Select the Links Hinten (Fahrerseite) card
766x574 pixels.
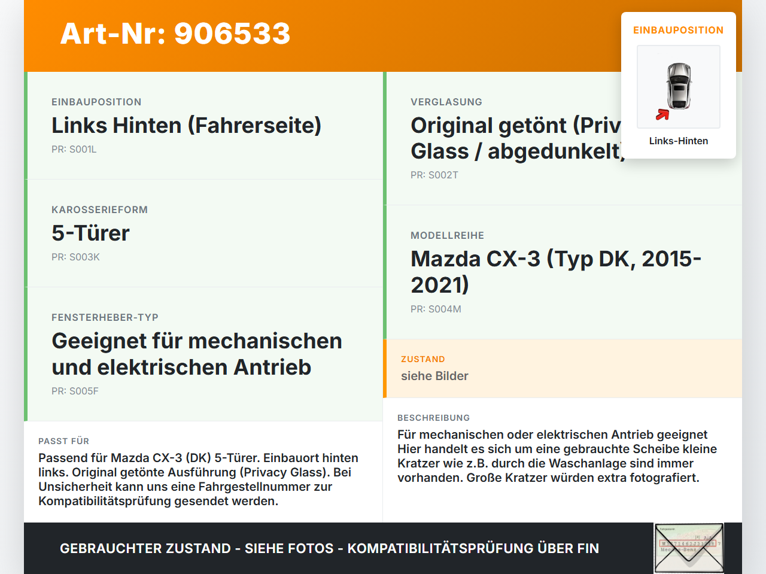click(203, 126)
